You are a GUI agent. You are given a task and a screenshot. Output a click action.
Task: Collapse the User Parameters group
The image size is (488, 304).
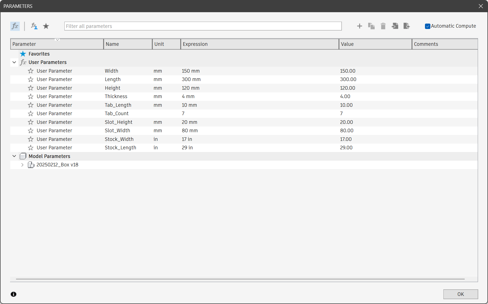(x=14, y=62)
